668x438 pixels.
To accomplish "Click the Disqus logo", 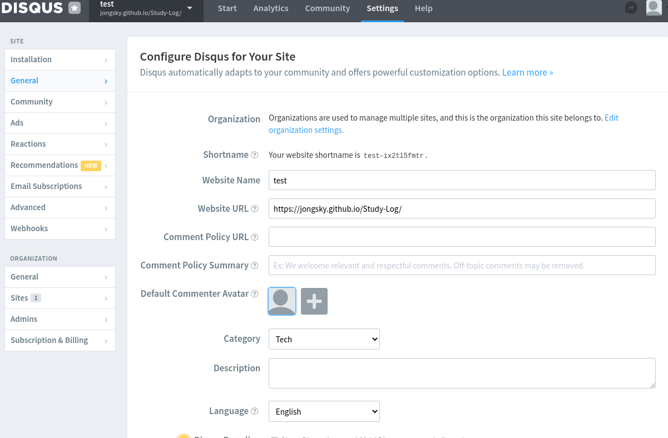I will tap(32, 7).
